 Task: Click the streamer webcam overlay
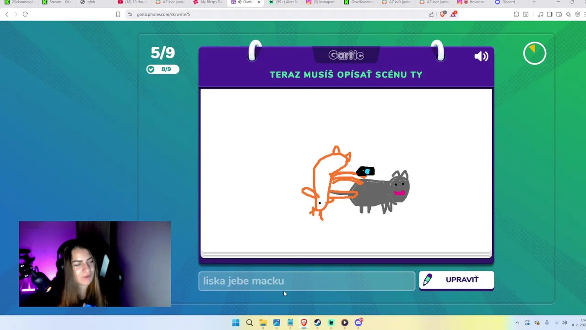pyautogui.click(x=95, y=264)
